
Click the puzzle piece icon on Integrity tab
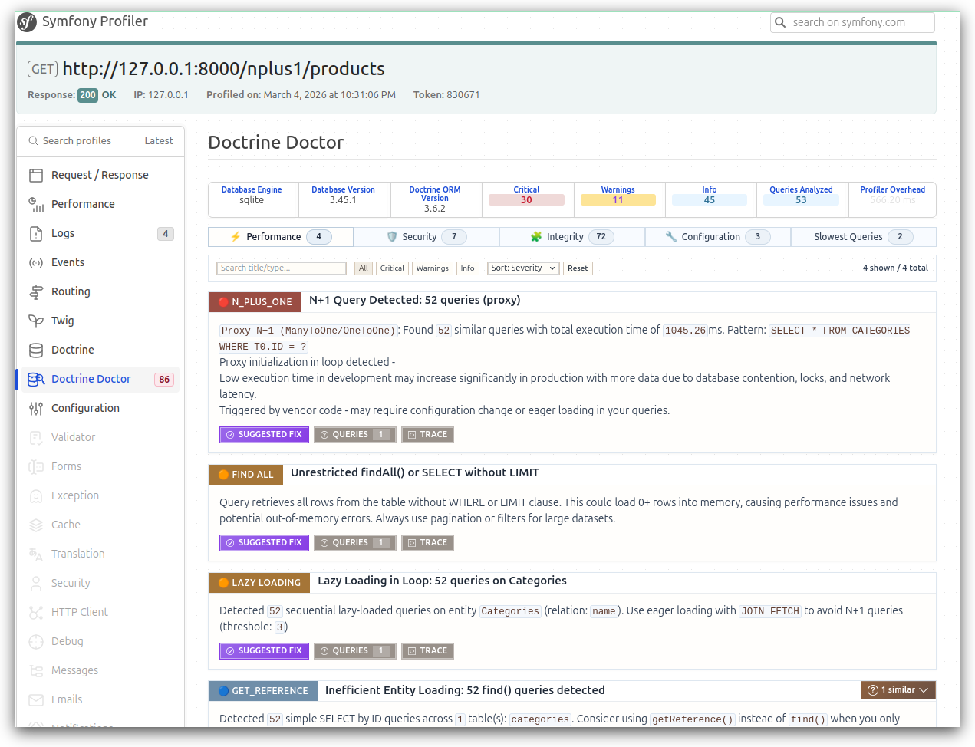pos(536,237)
